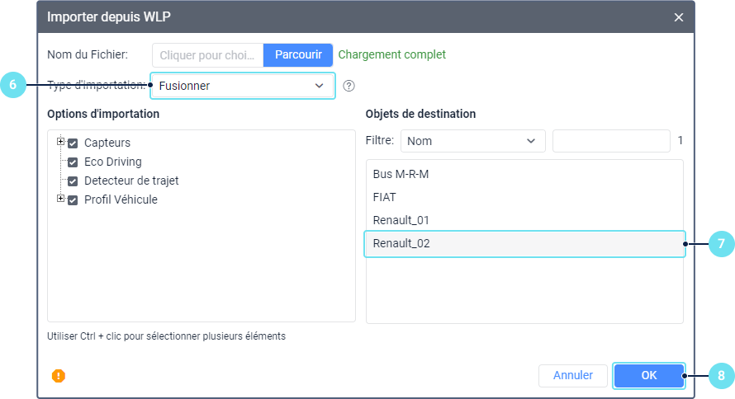Close the Importer depuis WLP dialog
The image size is (735, 399).
tap(679, 17)
